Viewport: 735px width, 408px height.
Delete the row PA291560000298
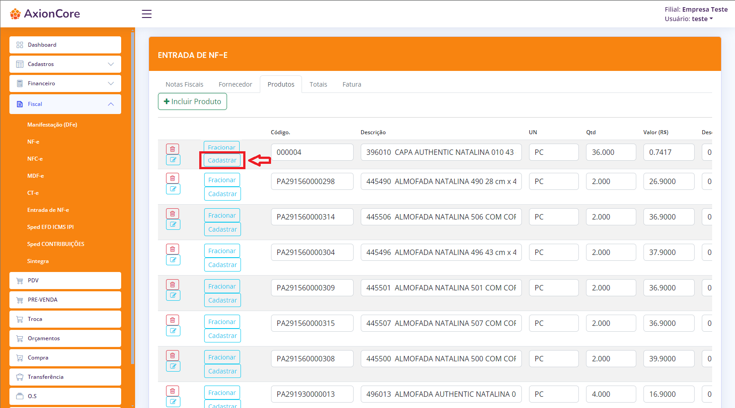click(x=173, y=178)
